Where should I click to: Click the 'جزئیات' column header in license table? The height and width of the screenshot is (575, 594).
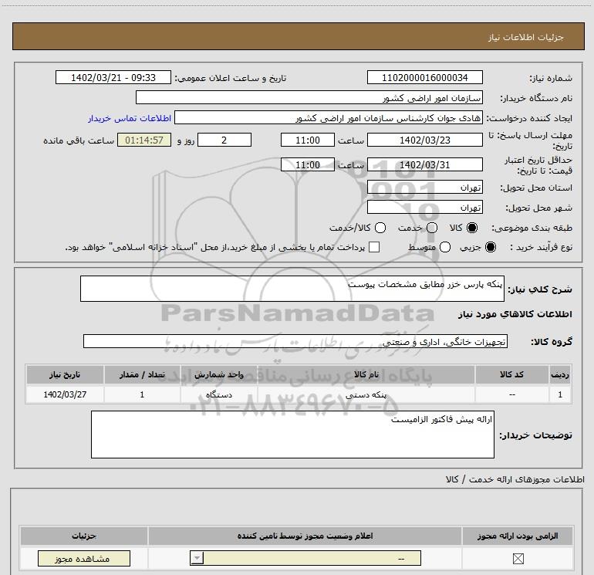pos(84,536)
